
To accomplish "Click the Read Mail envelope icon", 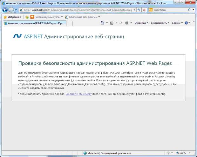I will [x=121, y=23].
